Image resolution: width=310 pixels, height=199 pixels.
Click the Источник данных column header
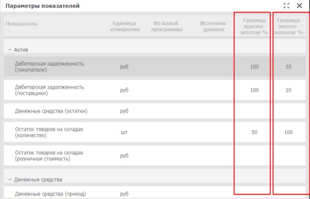[x=213, y=26]
